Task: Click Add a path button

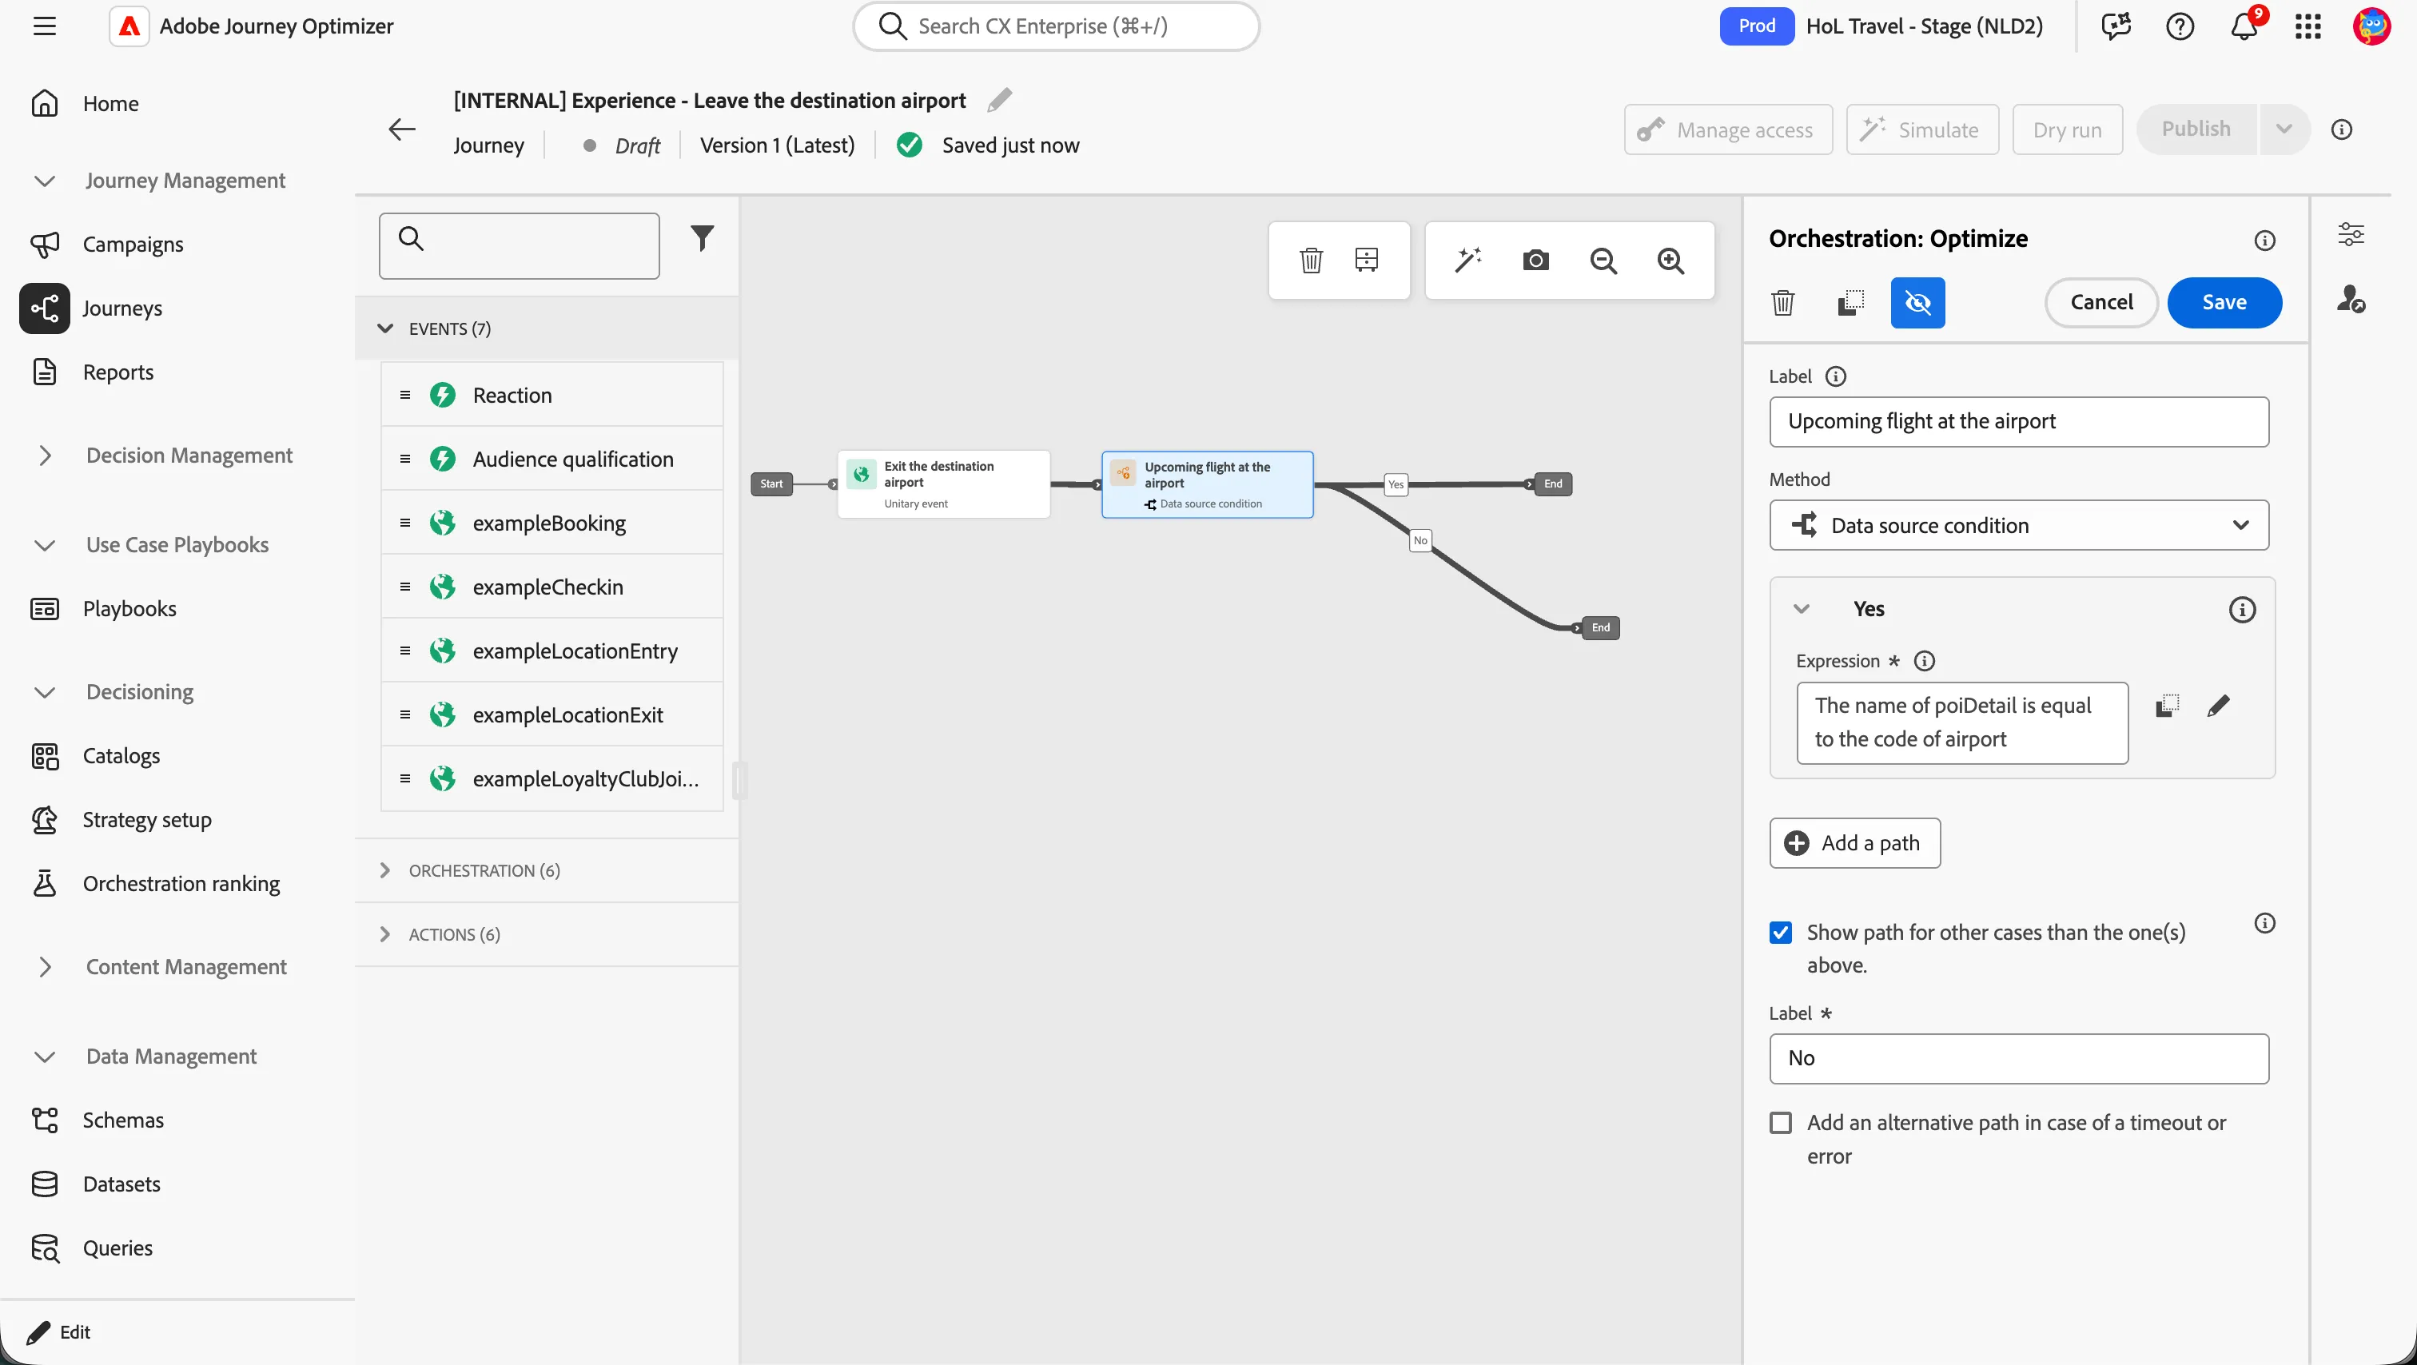Action: [x=1854, y=843]
